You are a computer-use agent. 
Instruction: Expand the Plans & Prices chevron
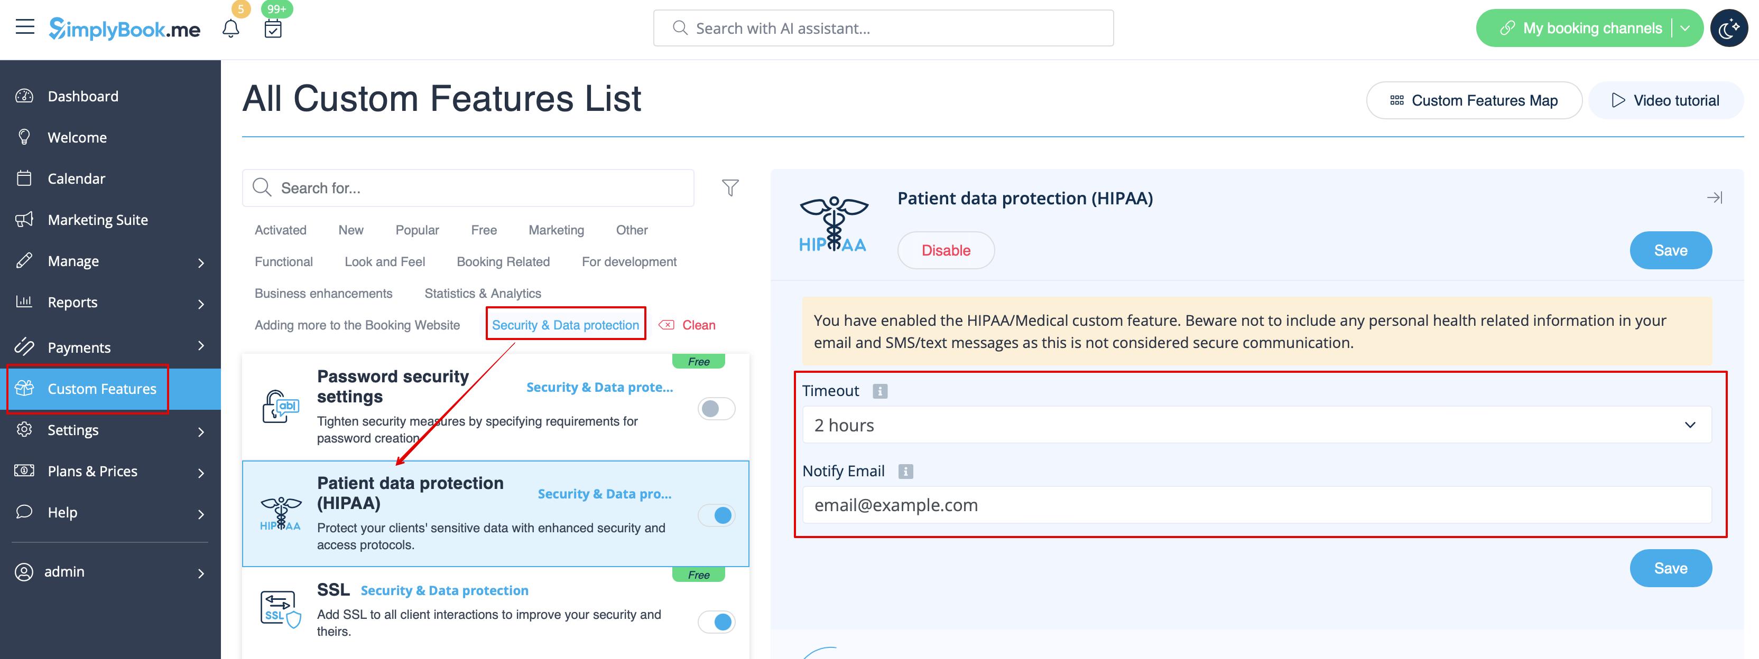click(201, 473)
